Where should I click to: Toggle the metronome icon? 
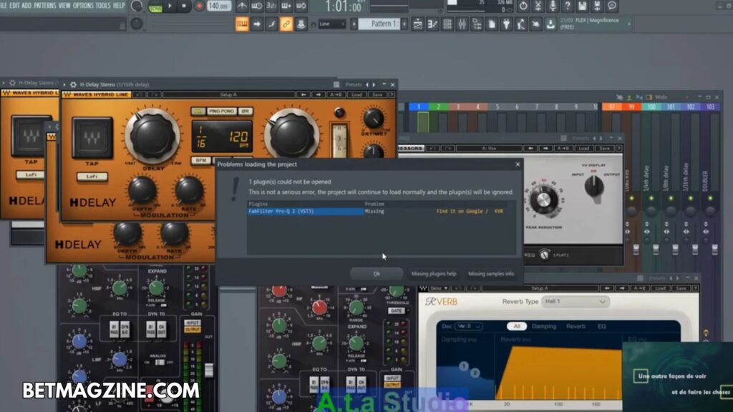point(242,6)
